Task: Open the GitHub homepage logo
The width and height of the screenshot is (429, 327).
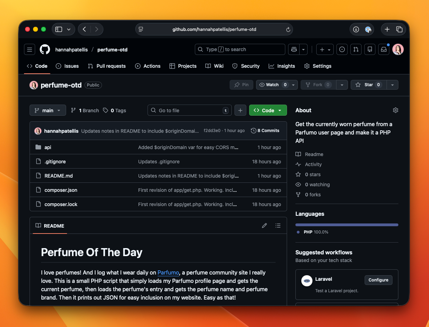Action: [x=45, y=49]
